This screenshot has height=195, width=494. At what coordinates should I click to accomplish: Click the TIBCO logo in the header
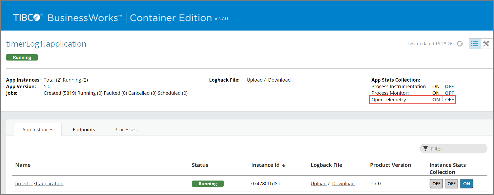28,18
